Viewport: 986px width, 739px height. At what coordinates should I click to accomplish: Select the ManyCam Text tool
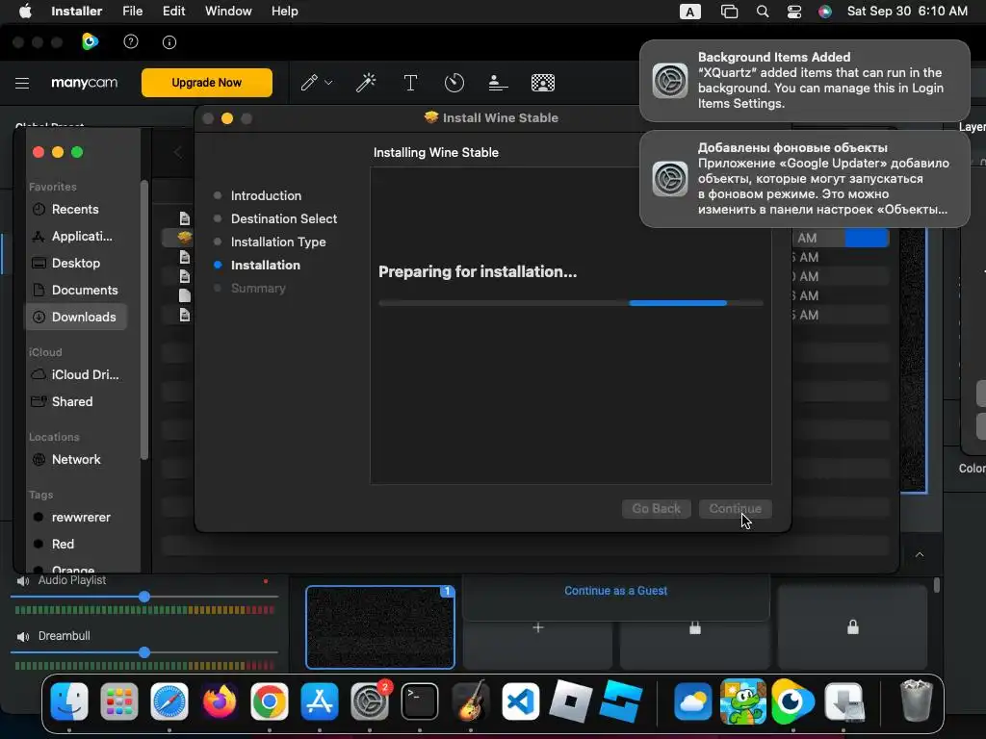click(410, 83)
